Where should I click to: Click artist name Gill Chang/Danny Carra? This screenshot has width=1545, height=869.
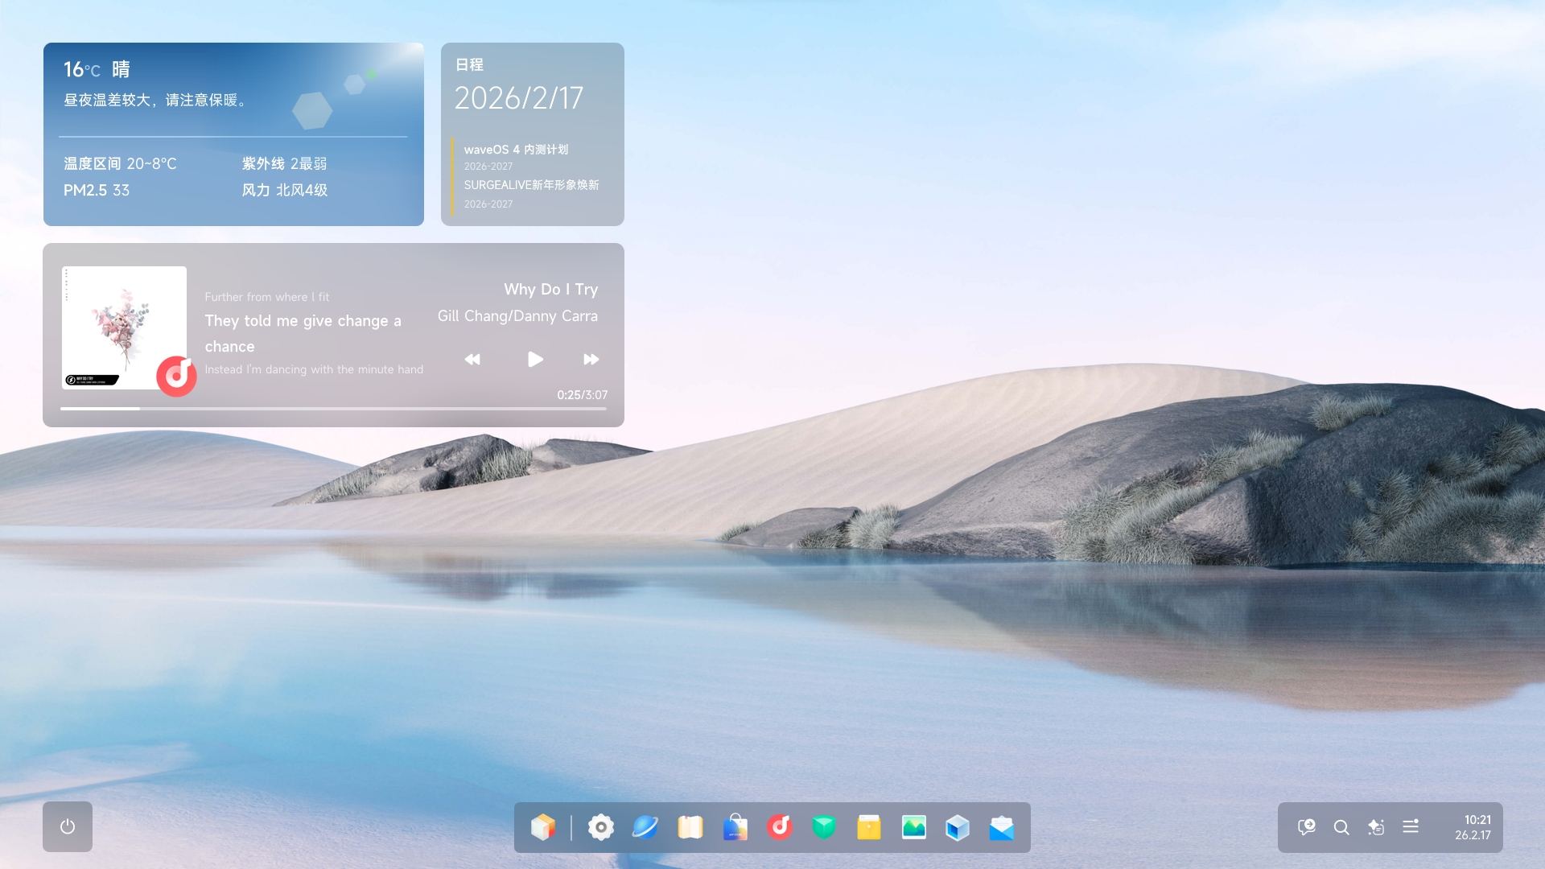pos(517,316)
